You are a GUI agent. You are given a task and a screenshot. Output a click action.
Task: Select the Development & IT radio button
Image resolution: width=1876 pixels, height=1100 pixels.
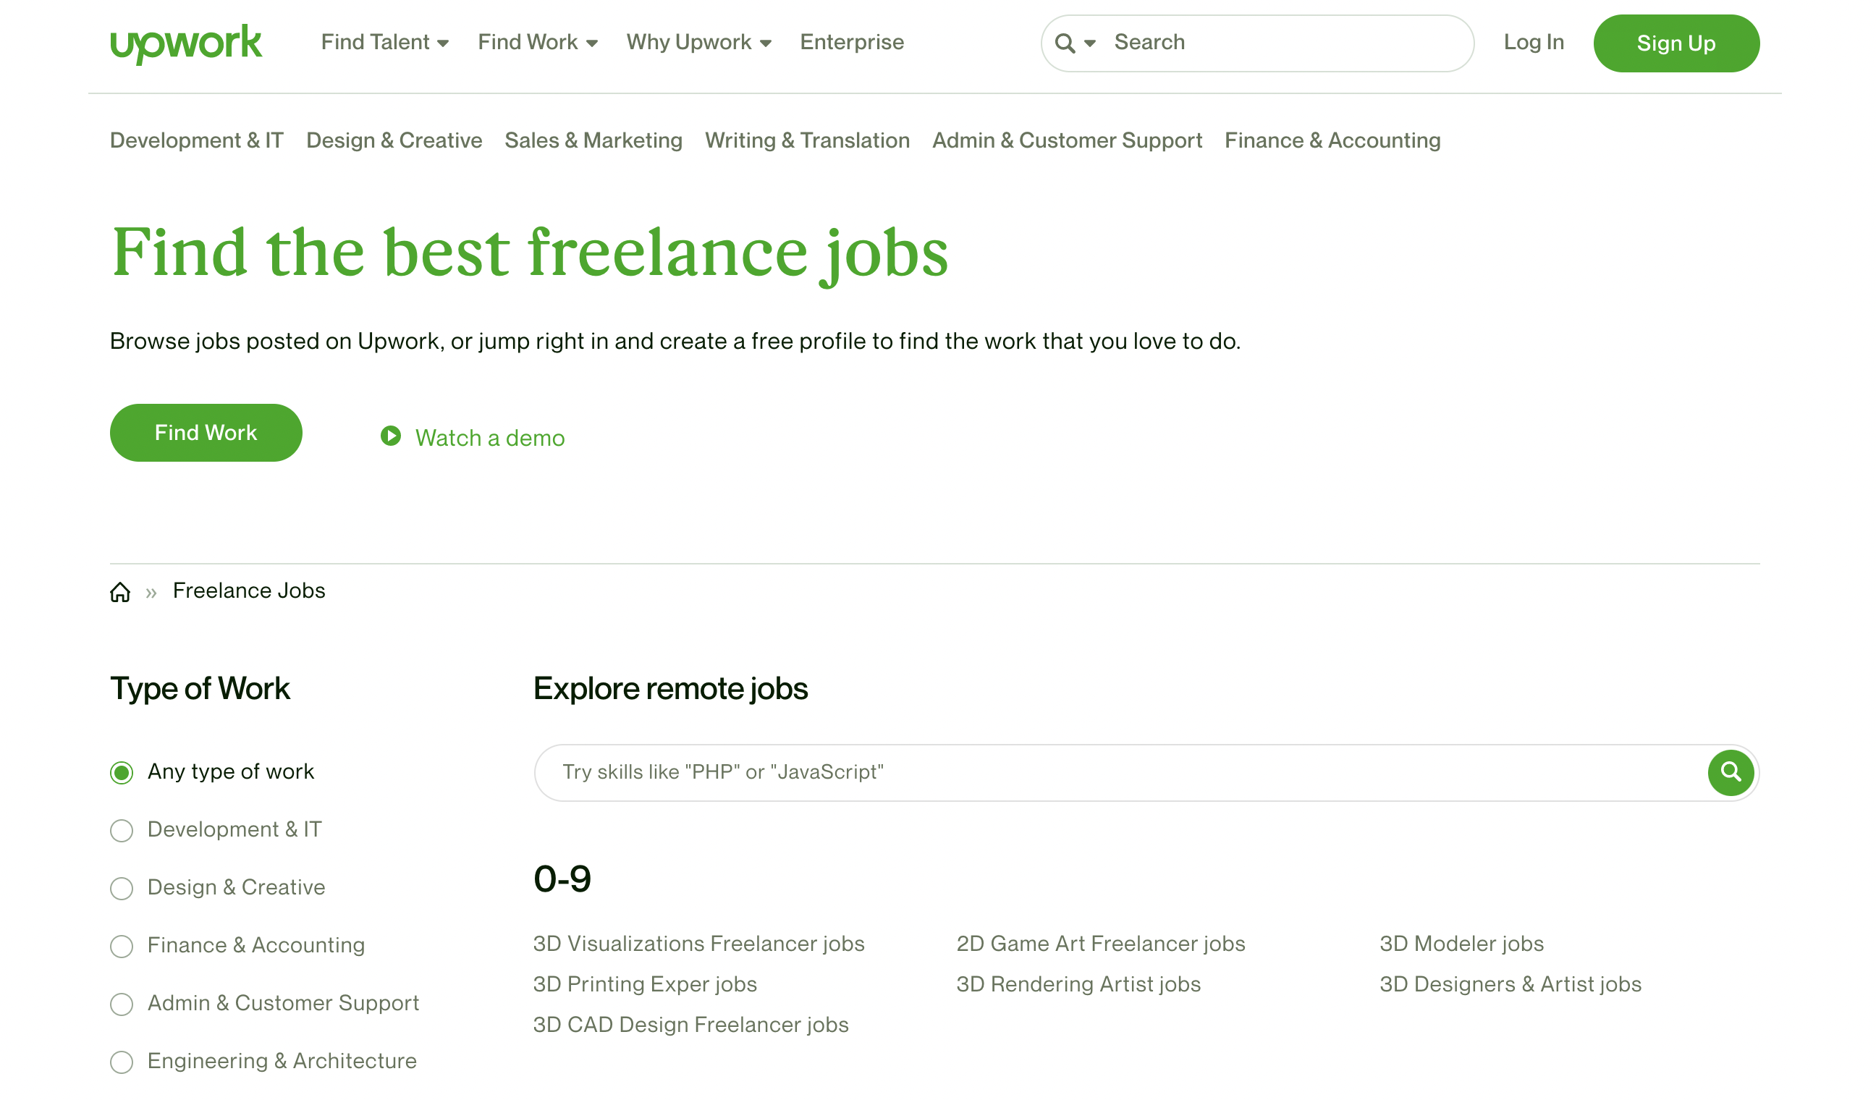(x=122, y=831)
